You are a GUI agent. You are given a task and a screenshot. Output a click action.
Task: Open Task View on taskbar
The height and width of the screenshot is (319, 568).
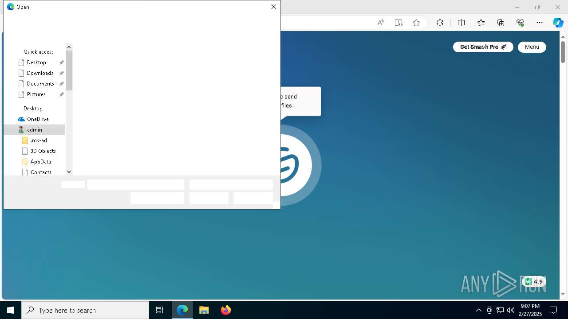(160, 310)
